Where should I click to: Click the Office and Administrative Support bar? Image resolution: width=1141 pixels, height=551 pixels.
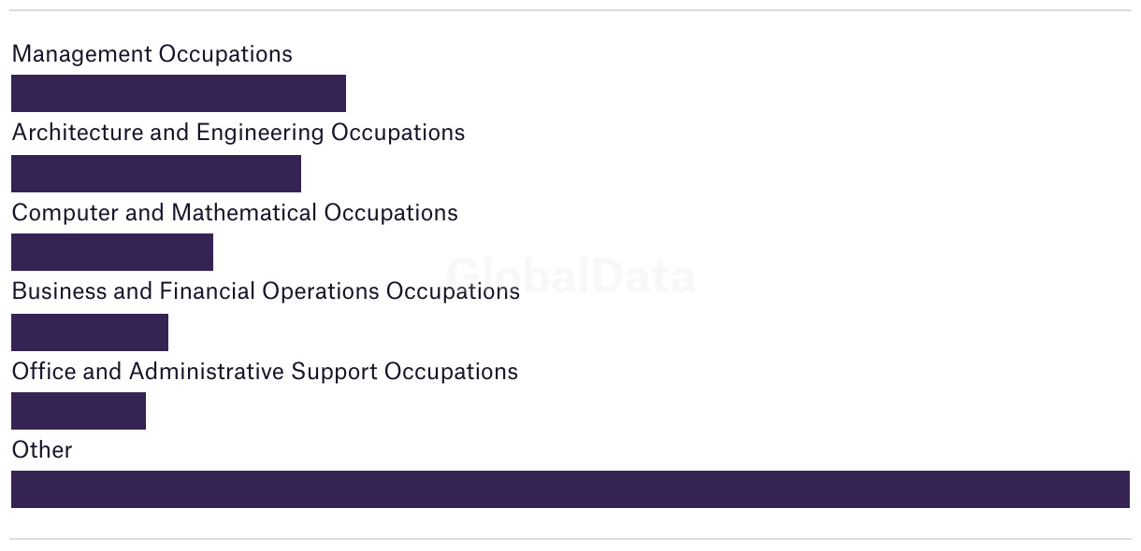pos(79,411)
